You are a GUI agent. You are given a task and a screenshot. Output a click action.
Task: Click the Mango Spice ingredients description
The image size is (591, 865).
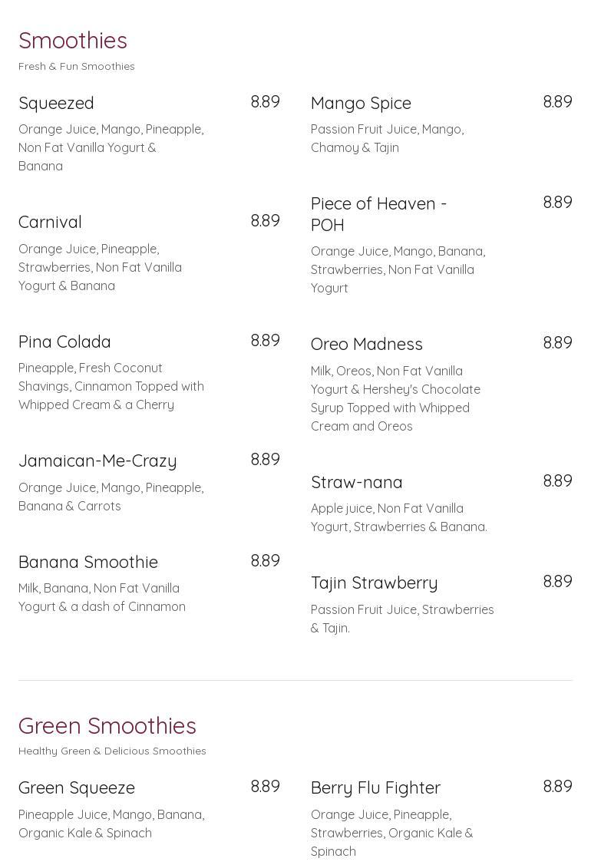pos(387,138)
